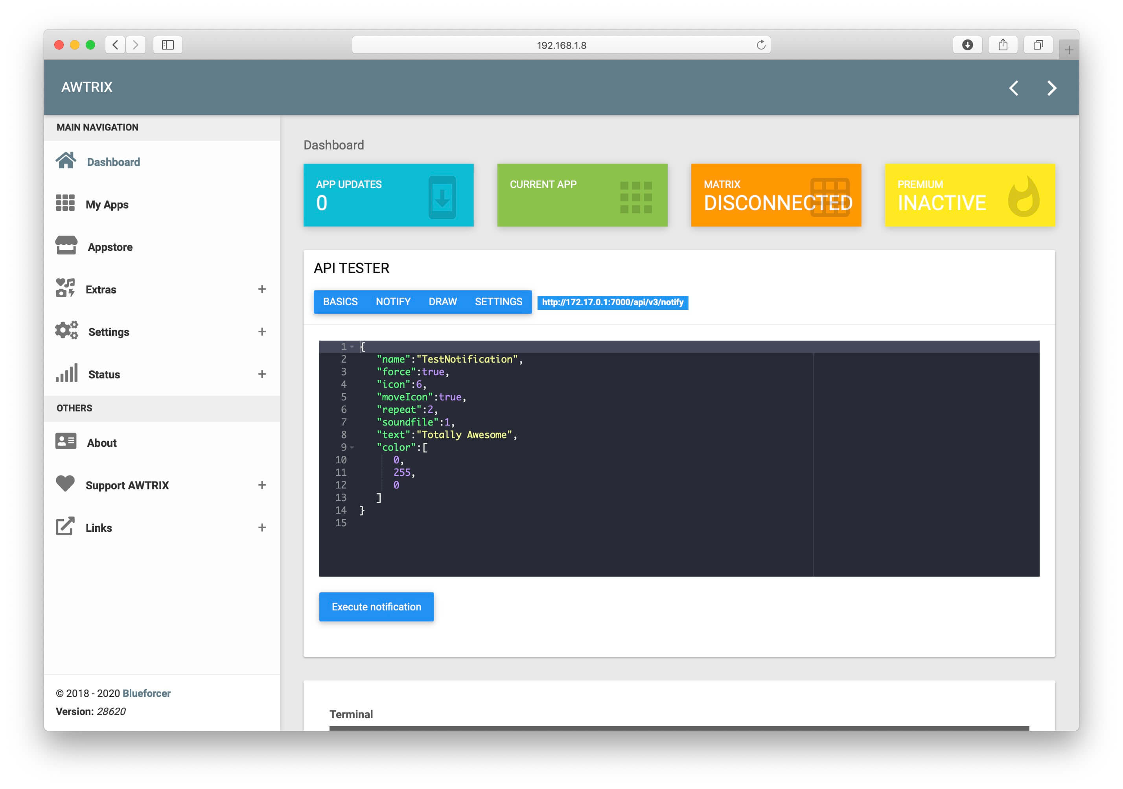Fold JSON block at line 1

tap(352, 347)
